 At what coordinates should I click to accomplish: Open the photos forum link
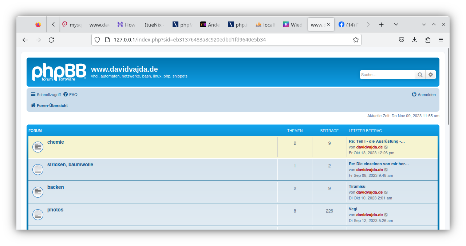pyautogui.click(x=55, y=210)
